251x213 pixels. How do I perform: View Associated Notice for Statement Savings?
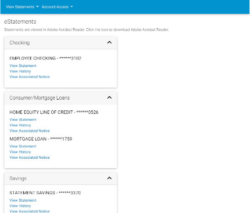(x=30, y=211)
